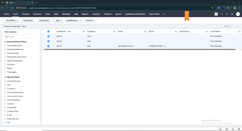Click the phone call icon for dev 01
The height and width of the screenshot is (131, 242).
click(165, 46)
